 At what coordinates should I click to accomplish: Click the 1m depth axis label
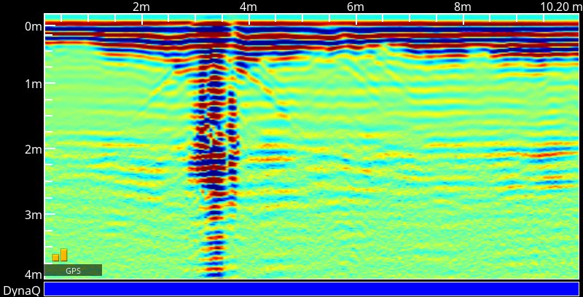click(x=34, y=84)
